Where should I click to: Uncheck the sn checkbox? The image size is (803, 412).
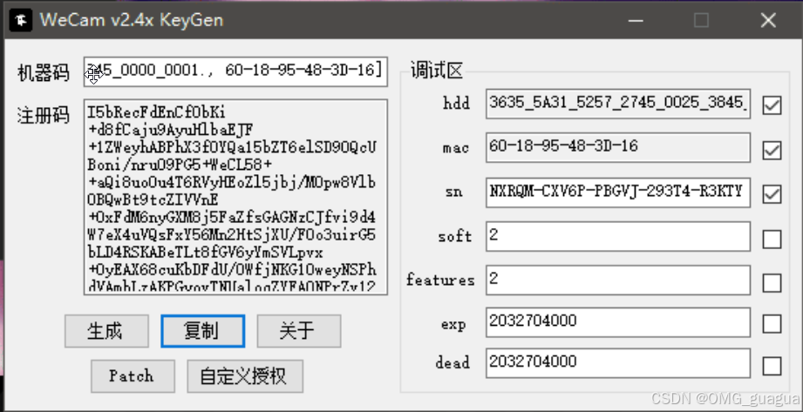[772, 194]
